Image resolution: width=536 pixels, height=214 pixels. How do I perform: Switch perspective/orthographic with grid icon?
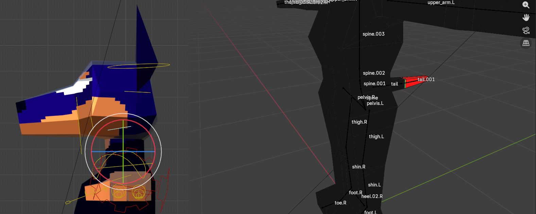526,43
